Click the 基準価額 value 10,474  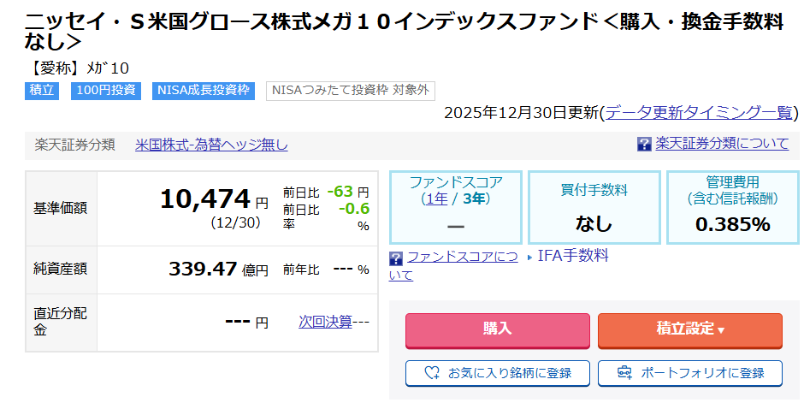(204, 199)
